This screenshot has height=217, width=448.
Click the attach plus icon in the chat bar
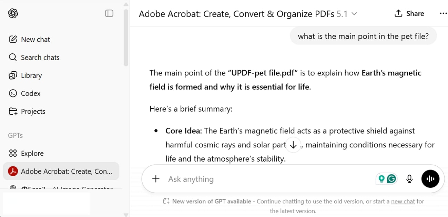[x=156, y=179]
